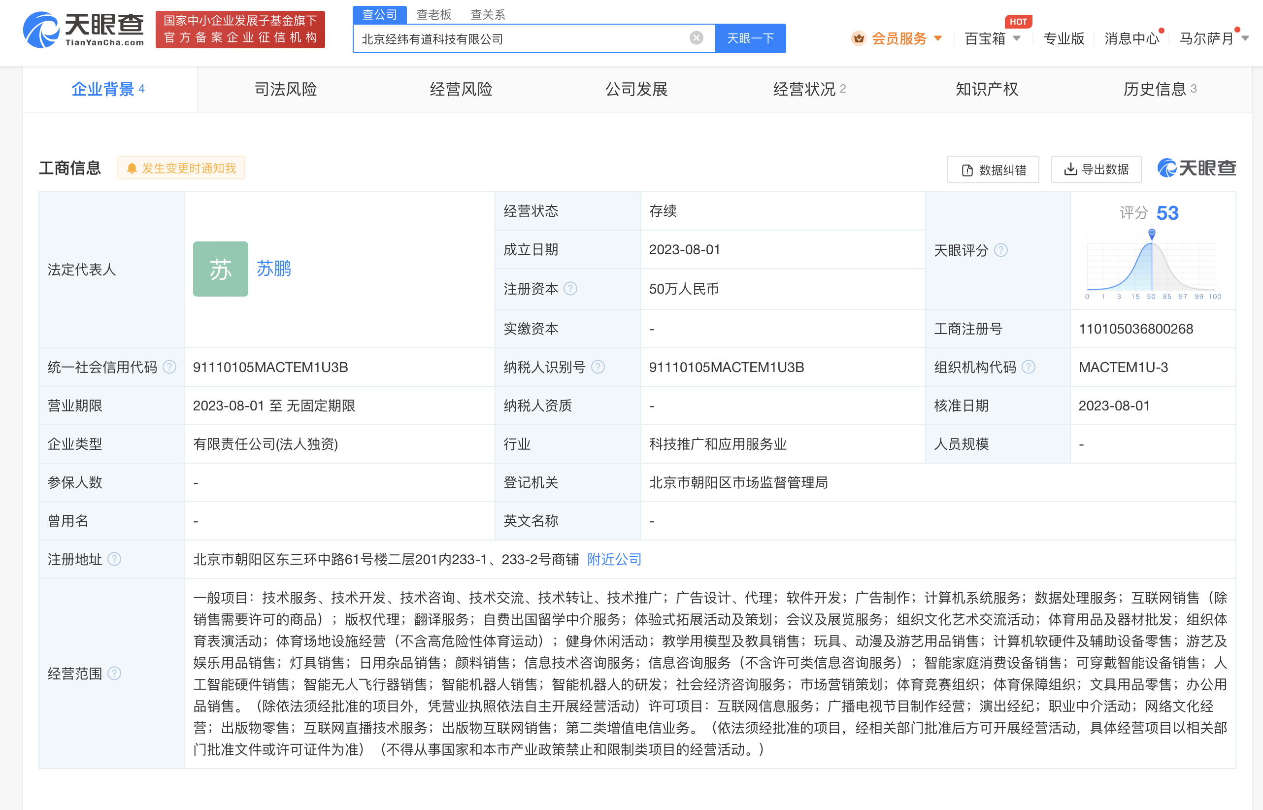This screenshot has height=810, width=1263.
Task: Click the help icon beside 天眼评分
Action: pos(1001,251)
